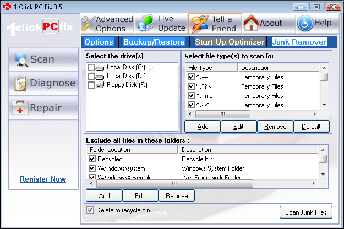
Task: Click the Scan sidebar button
Action: tap(43, 59)
